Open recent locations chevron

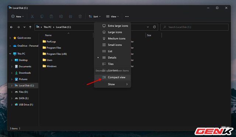coord(24,27)
